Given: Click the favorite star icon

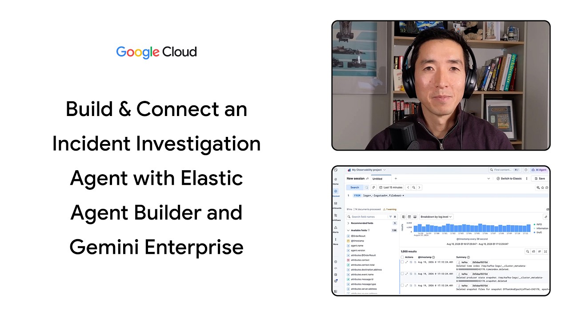Looking at the screenshot, I should point(542,188).
